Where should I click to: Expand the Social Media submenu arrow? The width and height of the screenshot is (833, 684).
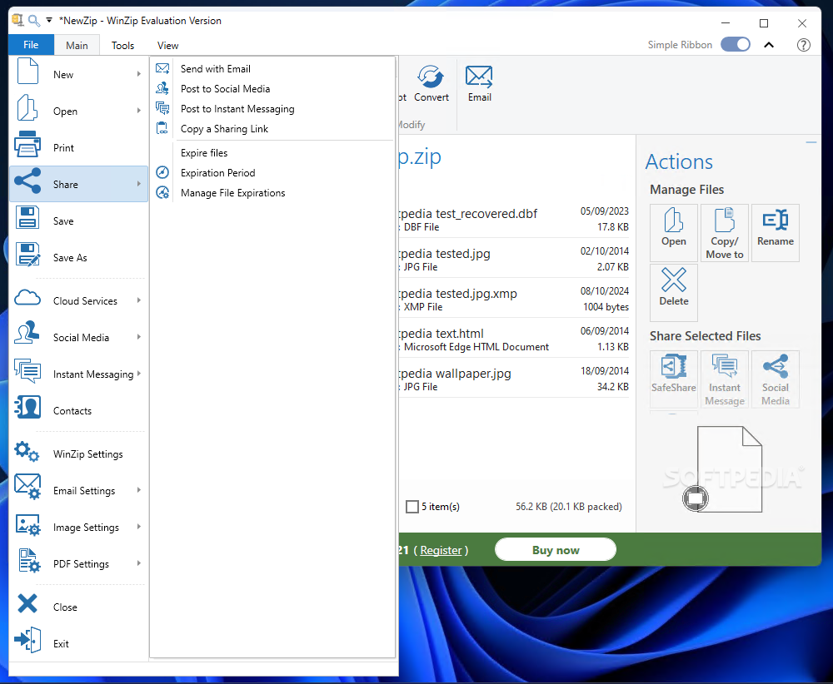click(x=138, y=336)
